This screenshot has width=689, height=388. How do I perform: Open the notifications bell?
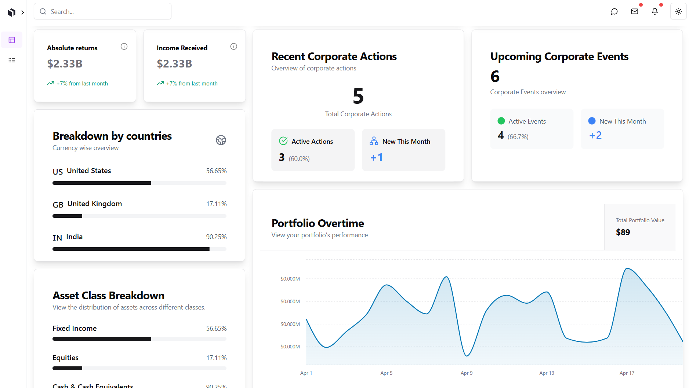(x=654, y=11)
